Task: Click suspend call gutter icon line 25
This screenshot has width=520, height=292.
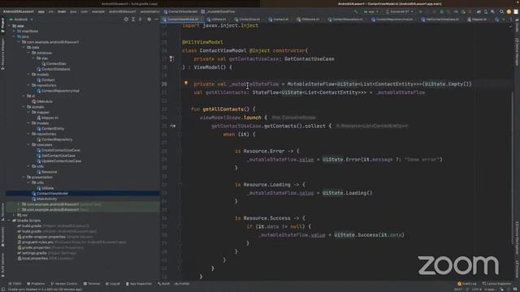Action: (173, 126)
